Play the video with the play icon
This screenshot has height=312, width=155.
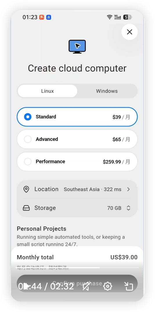coord(26,286)
